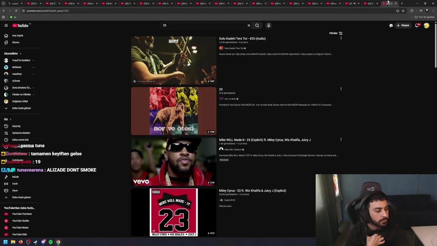Switch to the tab playing audio

tap(352, 3)
